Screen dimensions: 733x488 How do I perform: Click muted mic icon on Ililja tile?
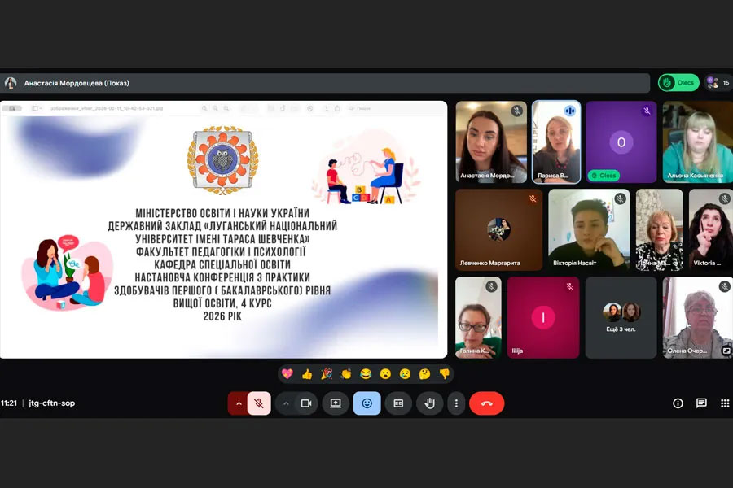(x=569, y=287)
